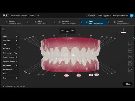The width and height of the screenshot is (135, 101).
Task: Select first front view preset on right
Action: pyautogui.click(x=130, y=44)
